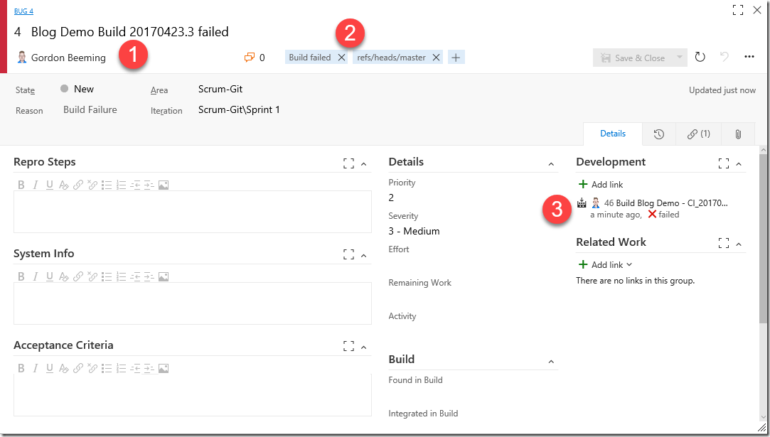
Task: Revert changes with undo icon
Action: pos(724,57)
